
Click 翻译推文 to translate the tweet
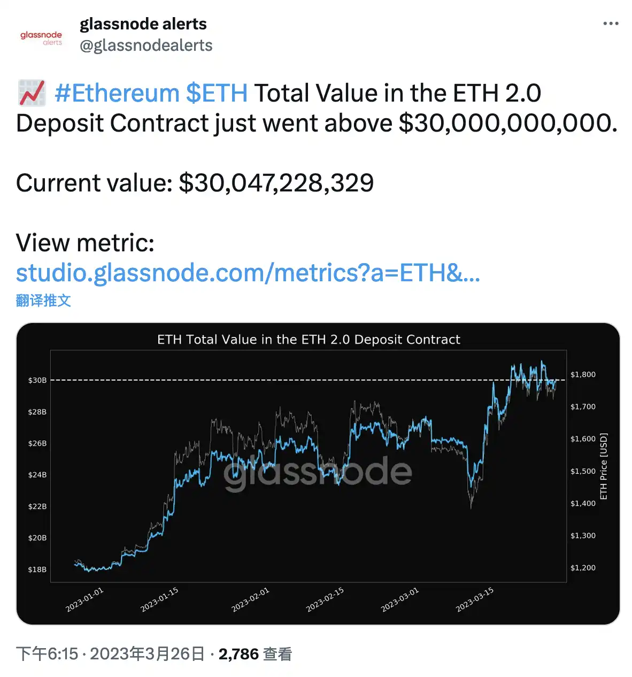click(x=43, y=301)
